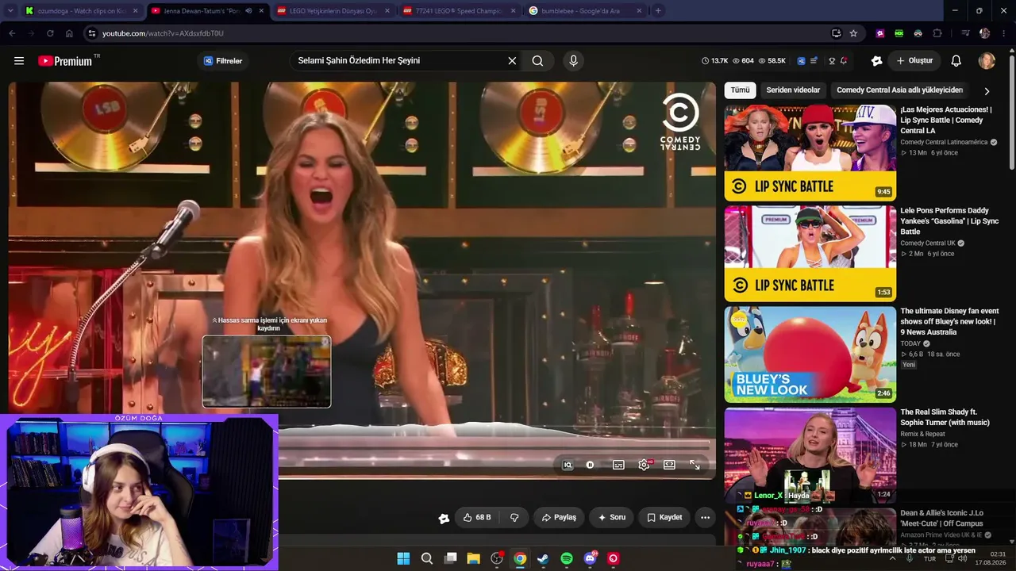Select the Seriden videolar chip
This screenshot has width=1016, height=571.
click(793, 90)
